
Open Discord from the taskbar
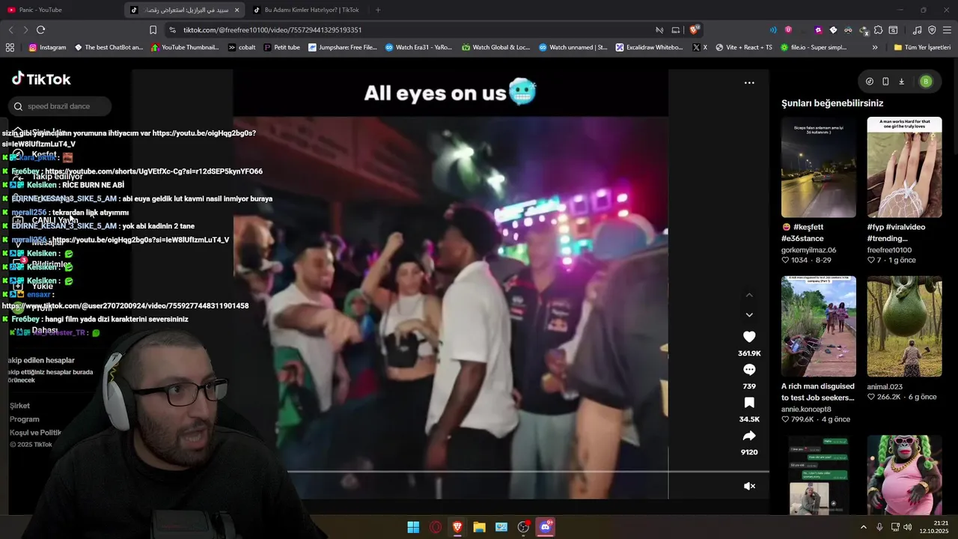click(546, 527)
